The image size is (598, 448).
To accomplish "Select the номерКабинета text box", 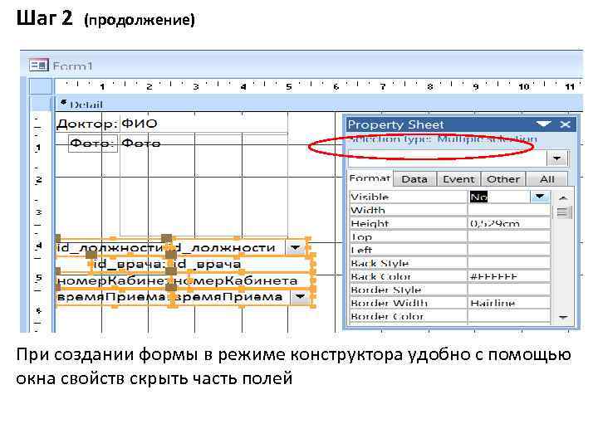I will click(243, 280).
